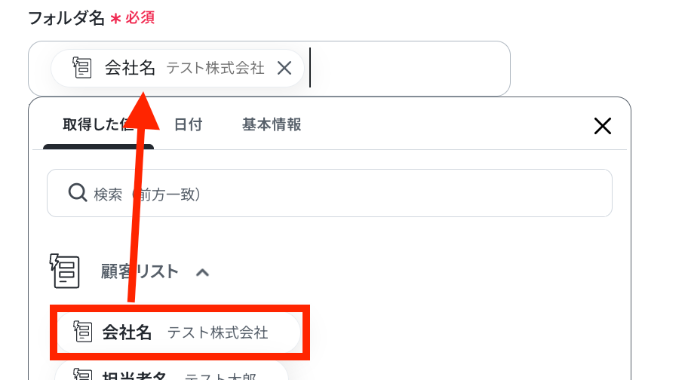Image resolution: width=688 pixels, height=380 pixels.
Task: Click the 会社名 chip in the folder field
Action: (178, 68)
